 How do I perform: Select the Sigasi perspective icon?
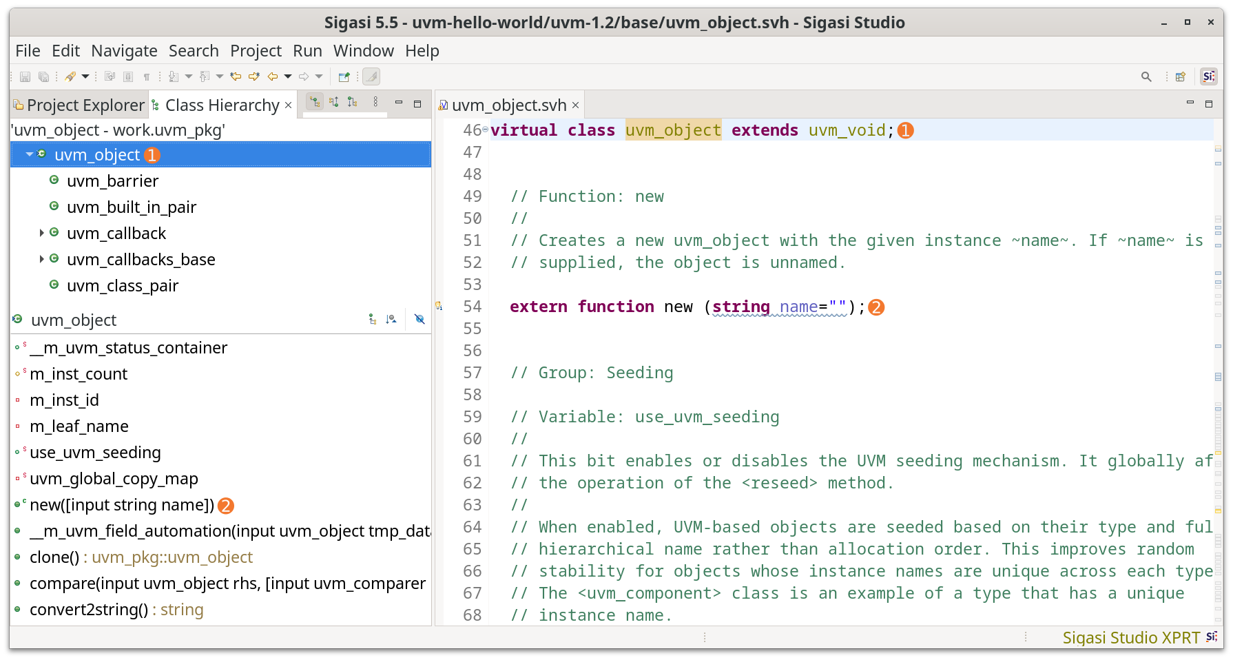pos(1209,76)
